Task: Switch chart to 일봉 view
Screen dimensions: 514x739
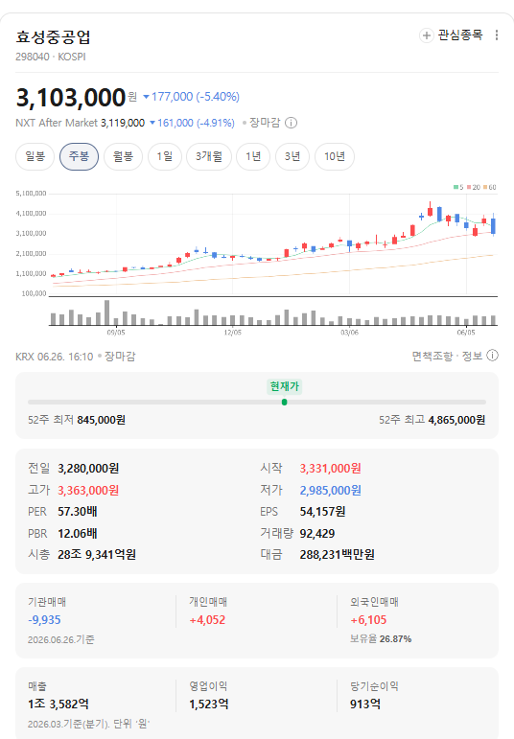Action: point(35,156)
